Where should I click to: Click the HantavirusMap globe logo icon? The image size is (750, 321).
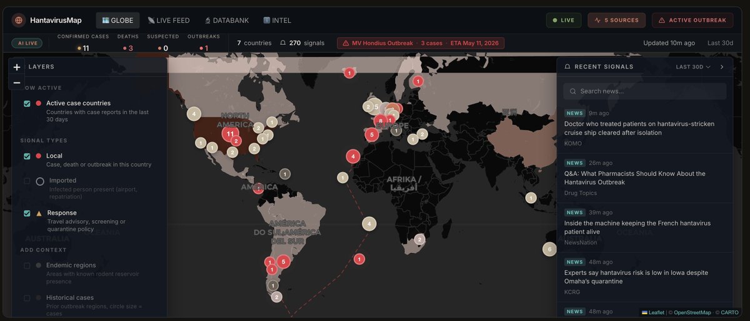(19, 20)
